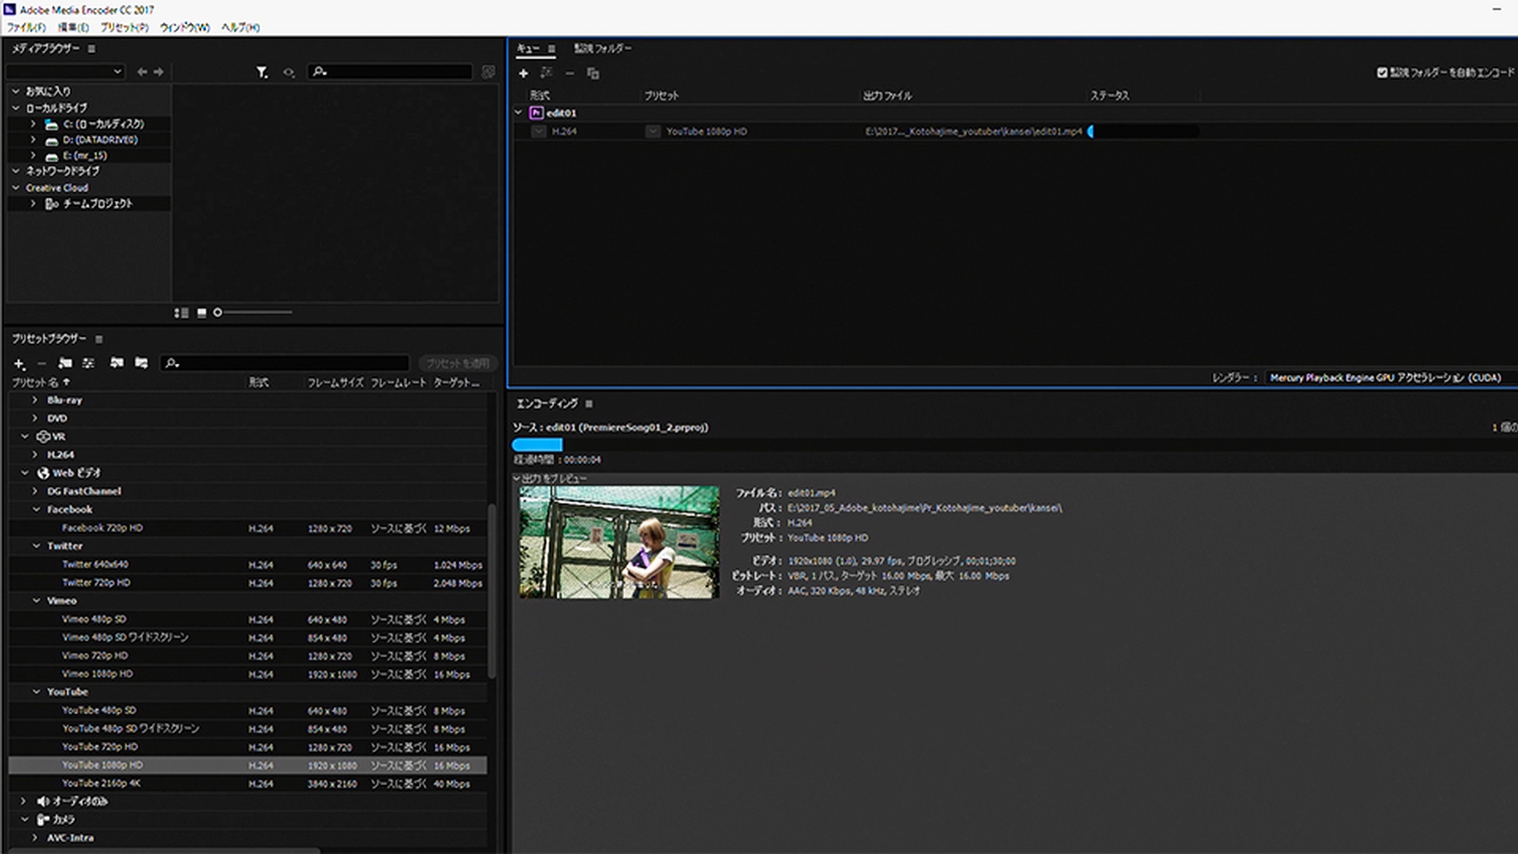Open the H.264 format dropdown in queue

[539, 132]
